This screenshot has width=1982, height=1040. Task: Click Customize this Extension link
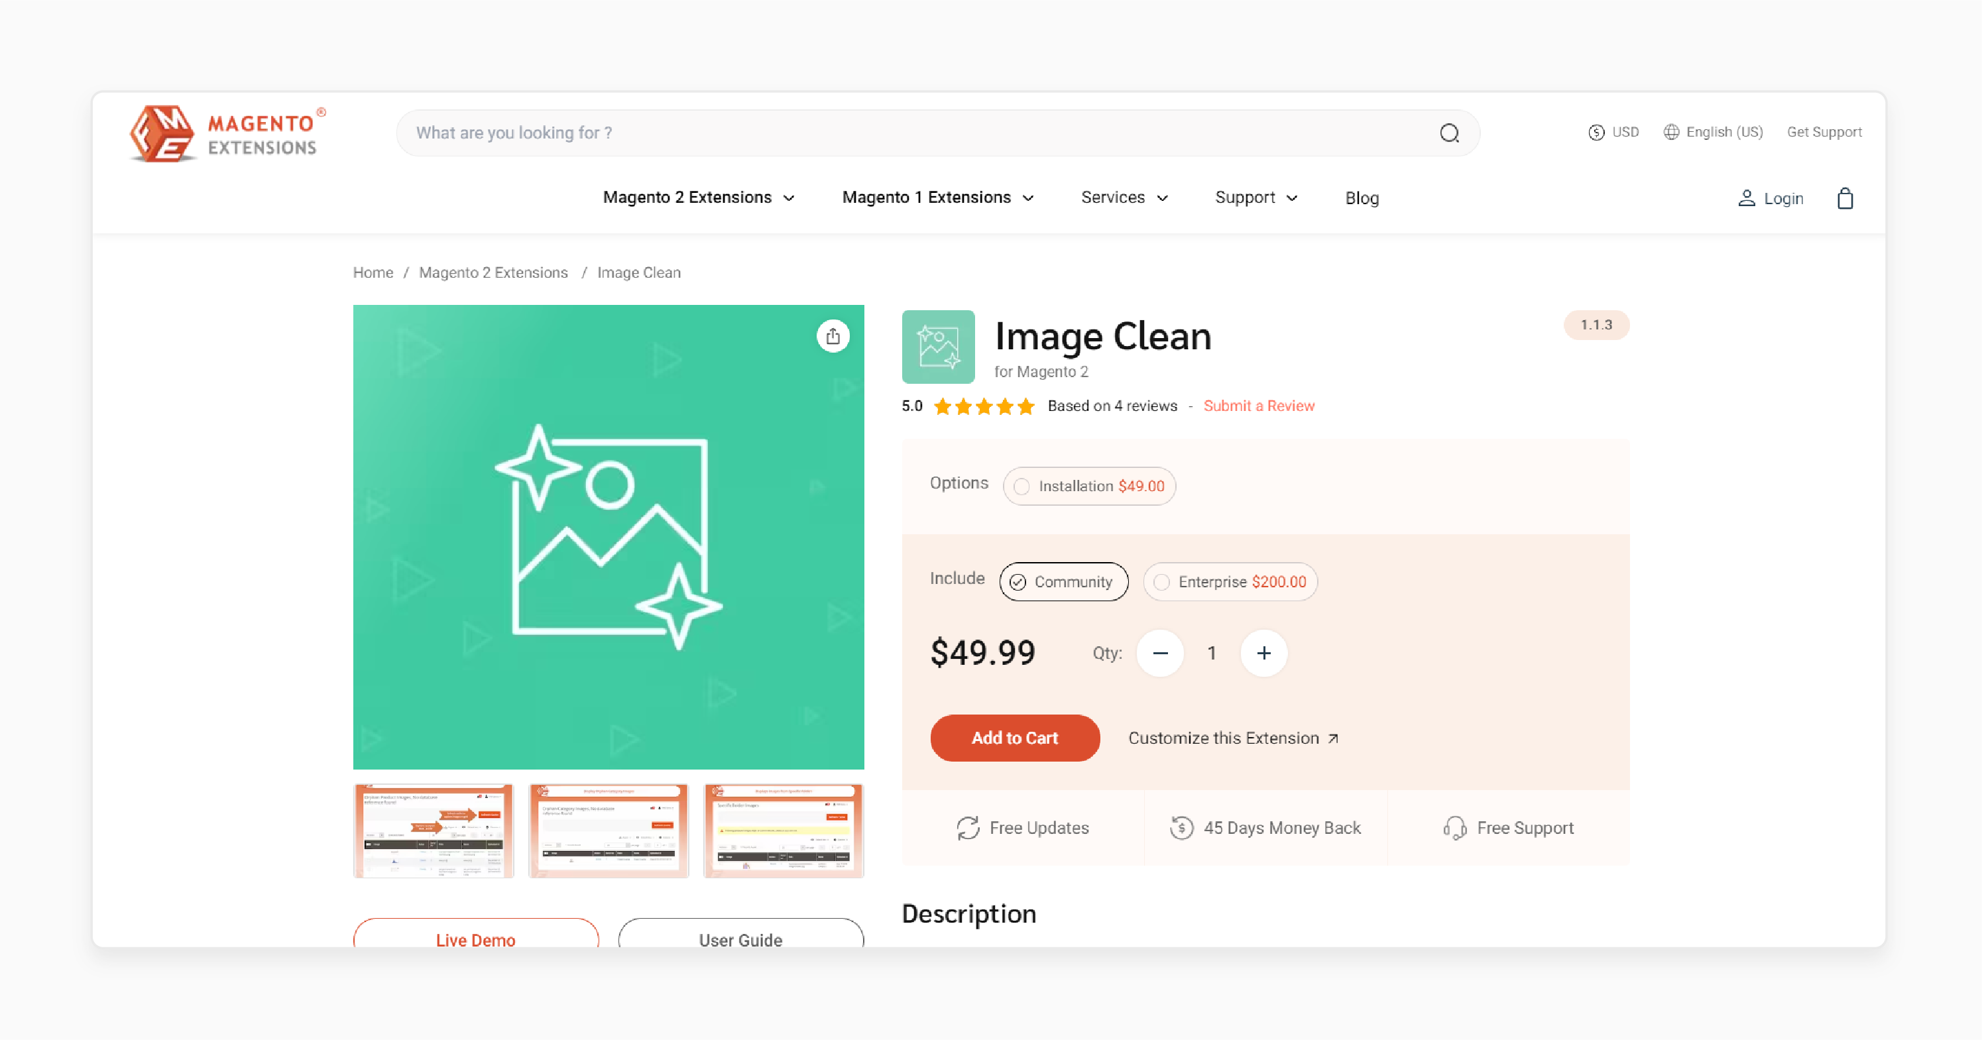[1234, 738]
